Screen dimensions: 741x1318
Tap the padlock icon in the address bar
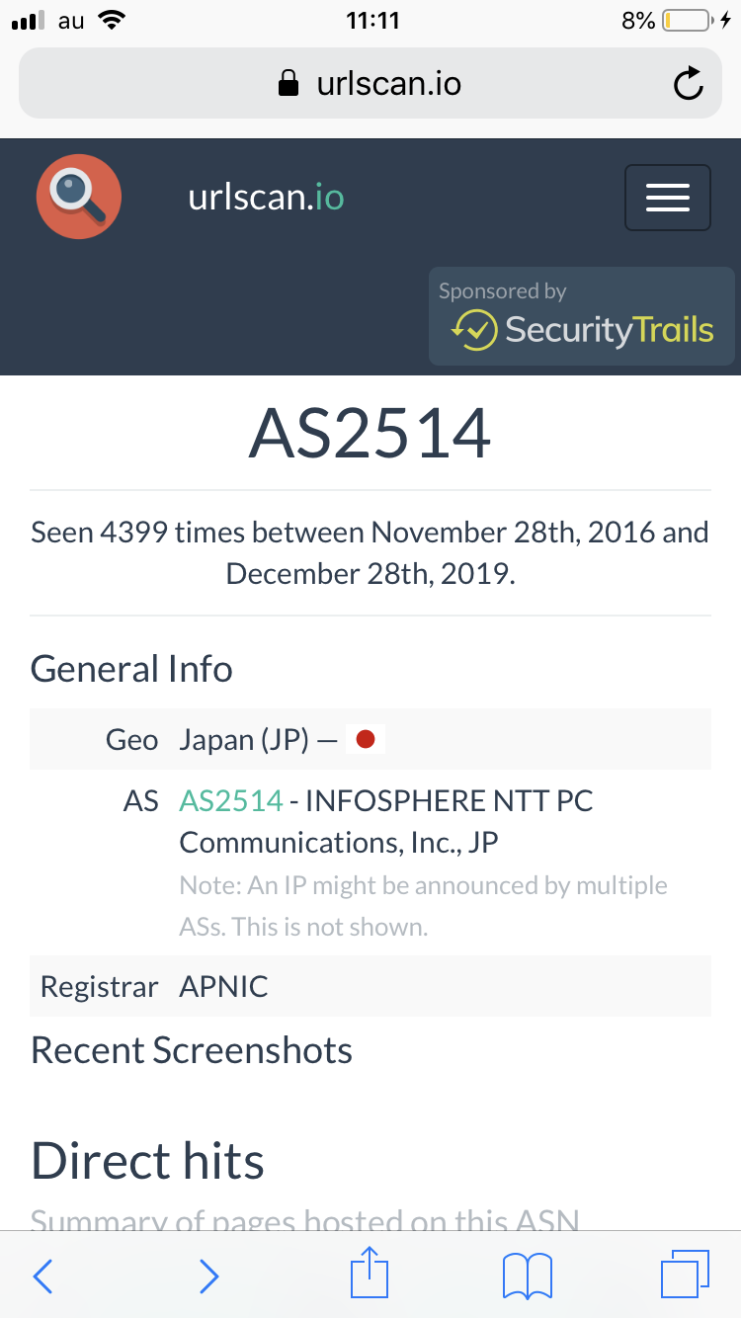[x=288, y=84]
